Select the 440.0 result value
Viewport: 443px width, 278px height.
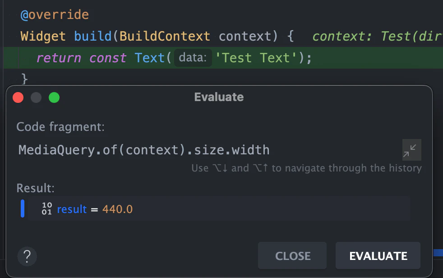pyautogui.click(x=117, y=209)
